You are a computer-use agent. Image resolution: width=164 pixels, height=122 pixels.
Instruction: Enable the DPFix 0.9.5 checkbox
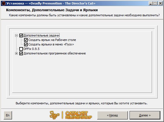pos(21,49)
